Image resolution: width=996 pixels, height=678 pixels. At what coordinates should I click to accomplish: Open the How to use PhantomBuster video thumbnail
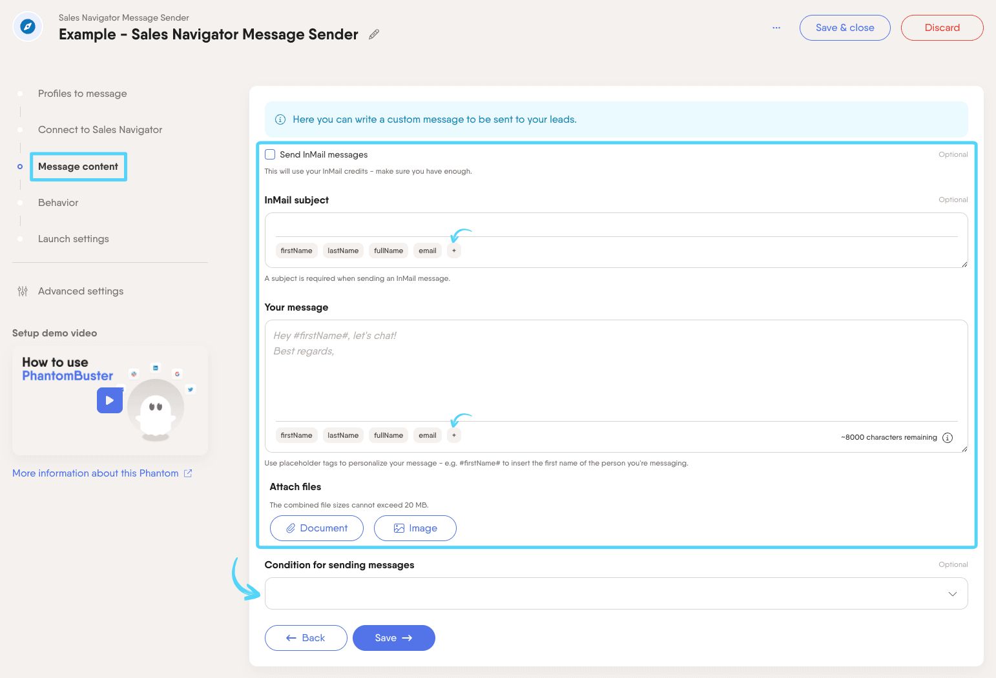click(110, 400)
